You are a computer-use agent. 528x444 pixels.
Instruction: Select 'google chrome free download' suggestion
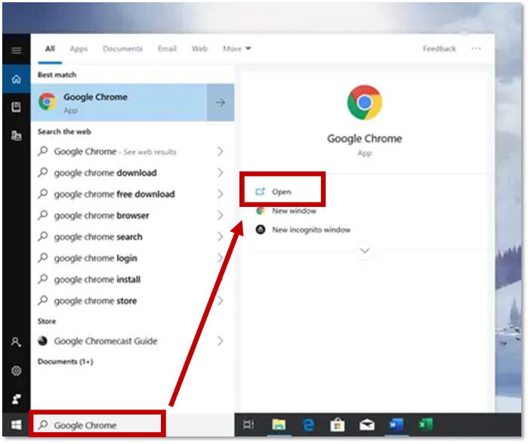(x=114, y=194)
